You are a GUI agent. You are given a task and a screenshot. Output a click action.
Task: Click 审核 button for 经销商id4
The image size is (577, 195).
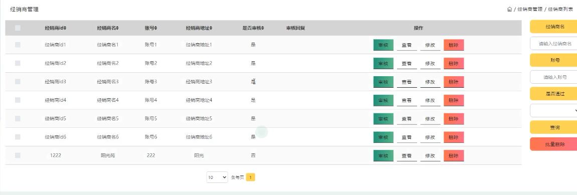pos(383,100)
